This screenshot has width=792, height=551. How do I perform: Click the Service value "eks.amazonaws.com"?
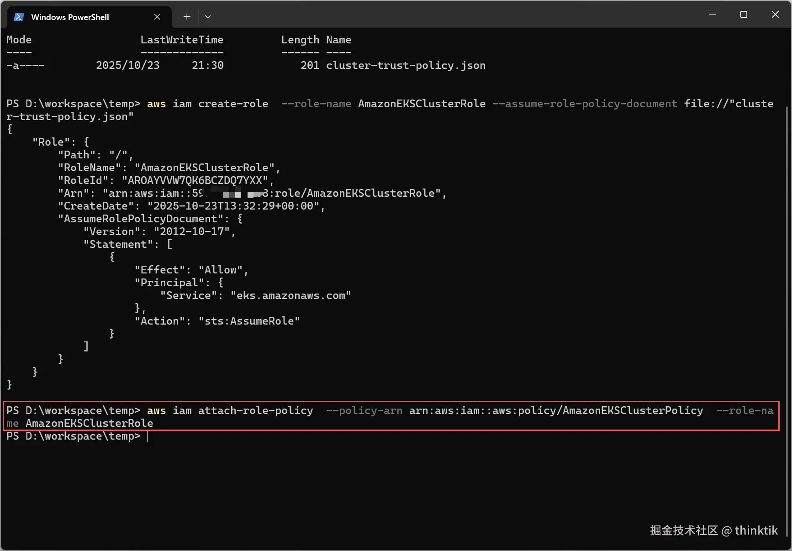tap(291, 295)
